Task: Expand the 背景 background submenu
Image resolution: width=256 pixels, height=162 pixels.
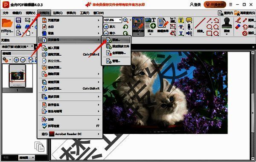Action: pyautogui.click(x=70, y=33)
